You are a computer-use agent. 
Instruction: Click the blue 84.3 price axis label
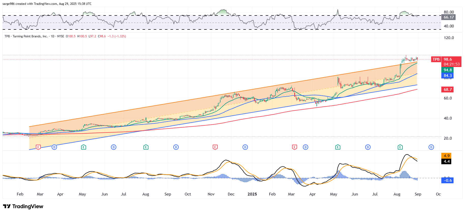coord(448,76)
